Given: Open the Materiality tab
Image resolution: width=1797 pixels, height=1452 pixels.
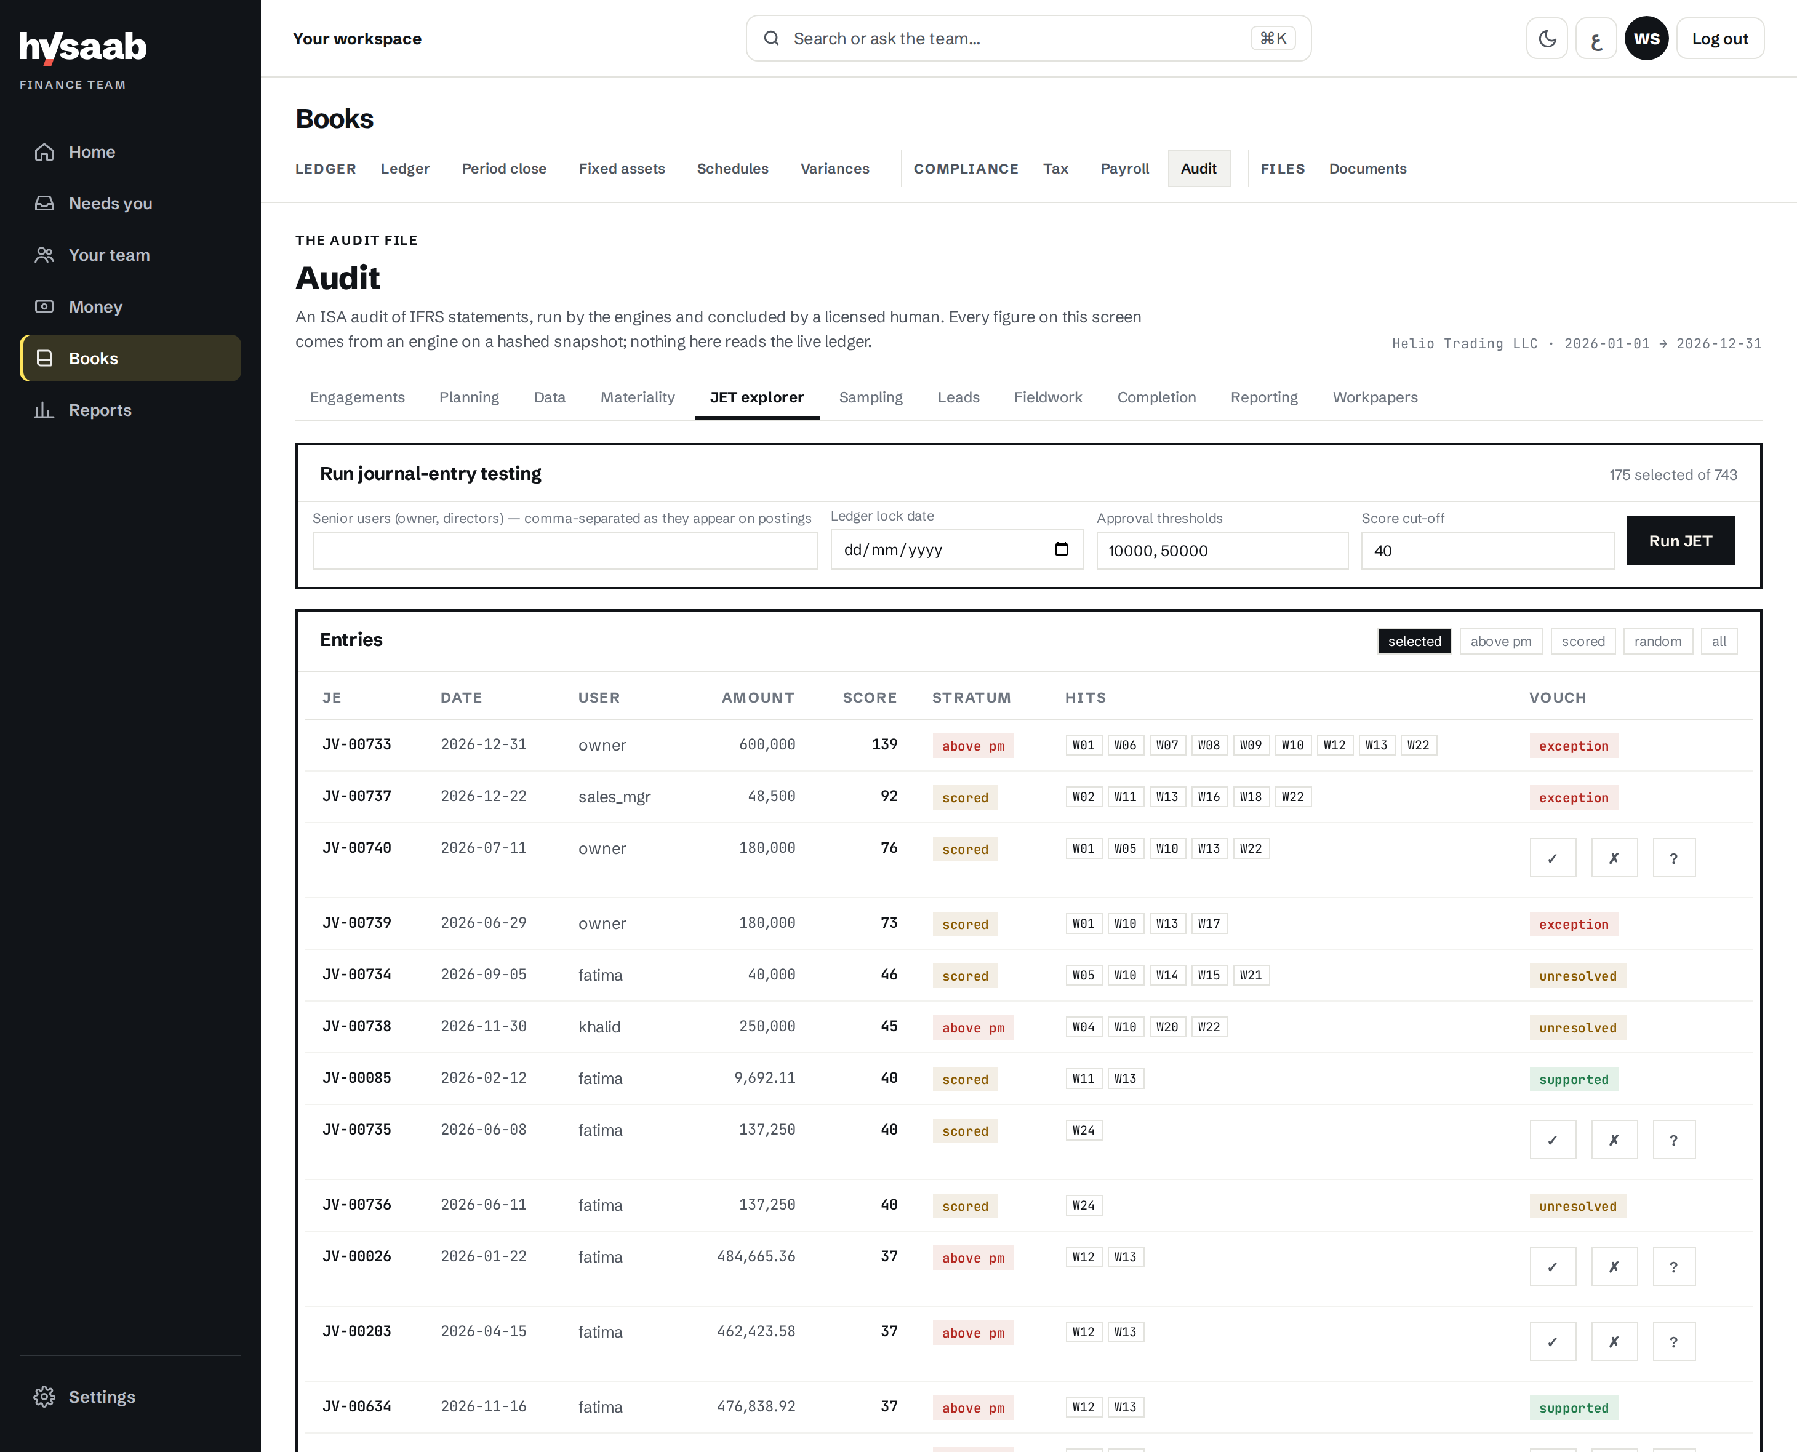Looking at the screenshot, I should tap(638, 397).
